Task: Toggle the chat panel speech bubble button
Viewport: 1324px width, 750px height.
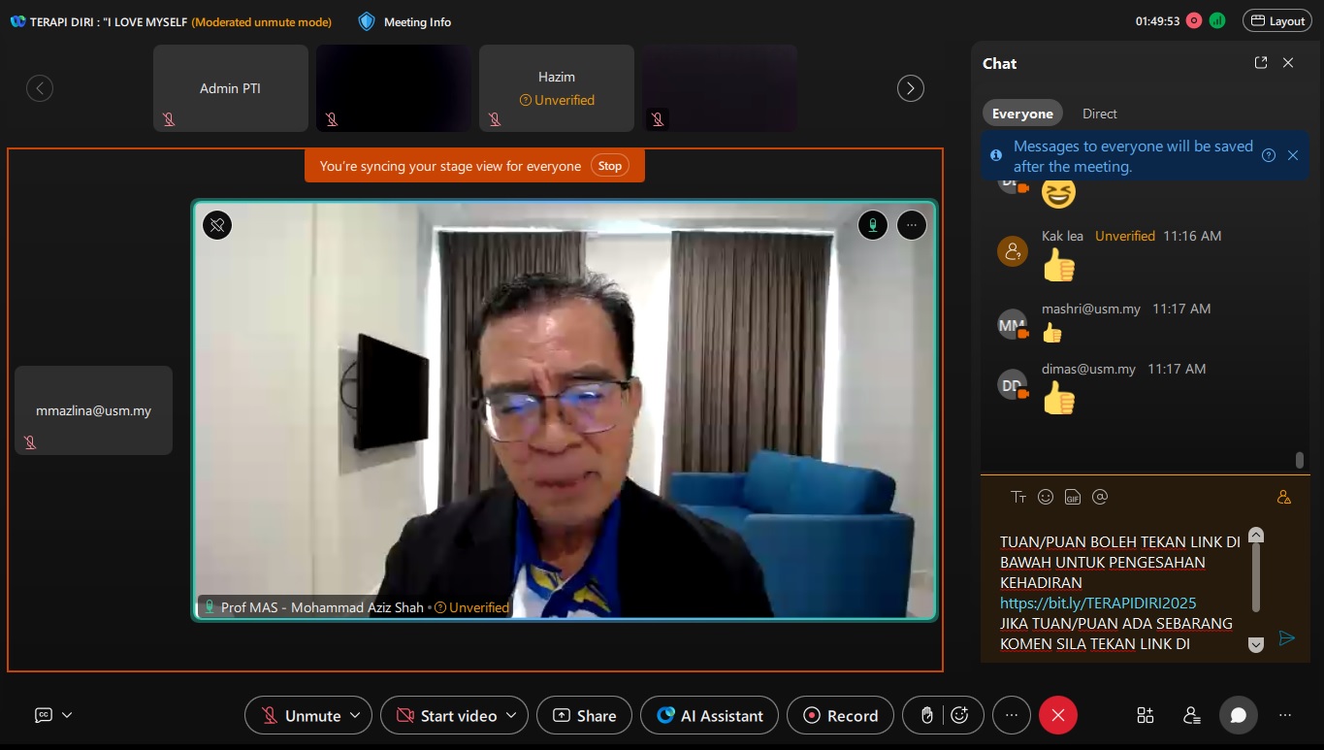Action: coord(1238,715)
